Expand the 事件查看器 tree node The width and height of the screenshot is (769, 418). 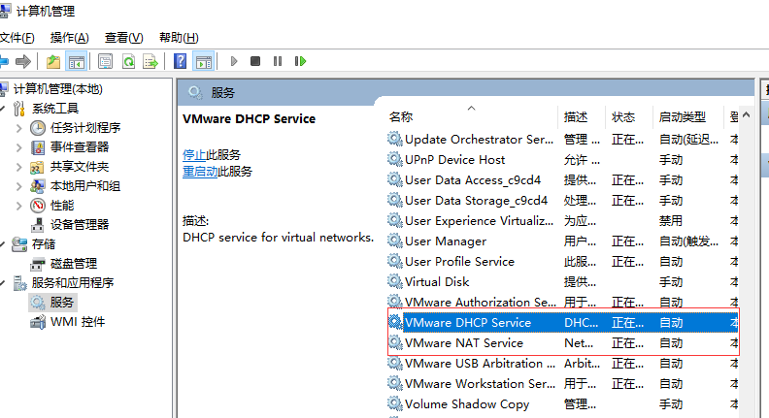coord(19,147)
